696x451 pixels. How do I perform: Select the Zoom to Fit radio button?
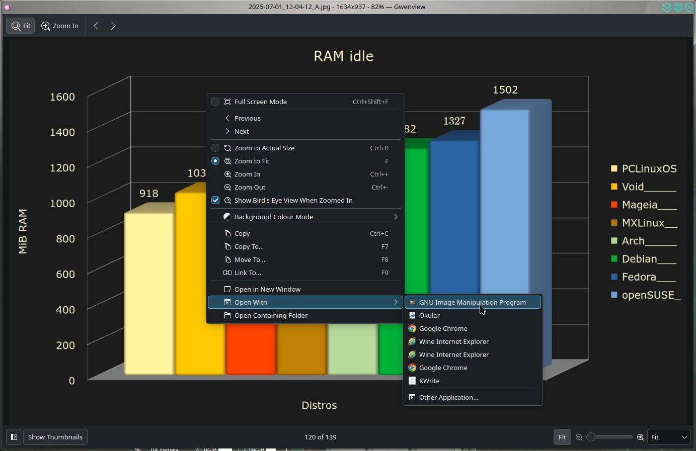click(x=215, y=161)
